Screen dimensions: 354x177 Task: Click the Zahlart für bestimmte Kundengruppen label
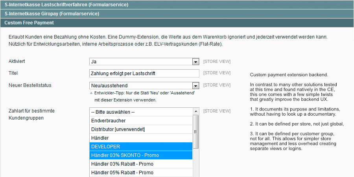click(x=31, y=114)
